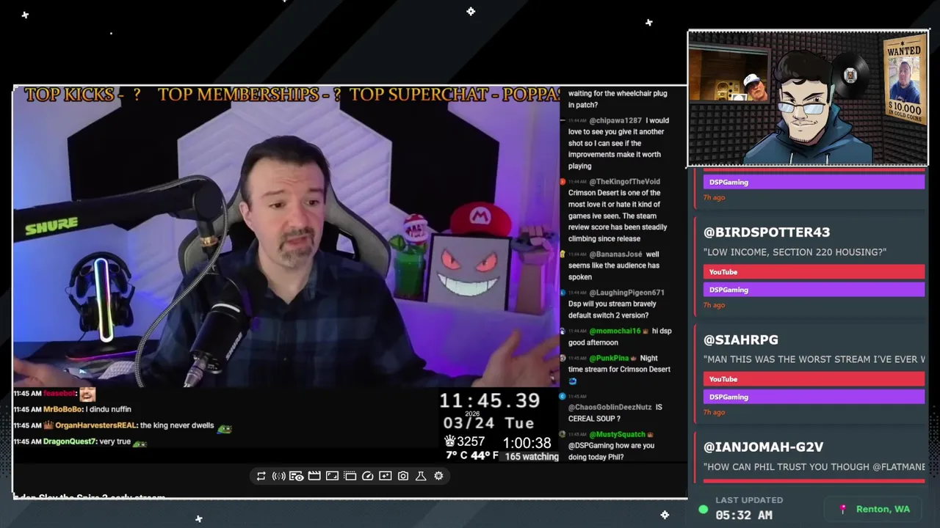The height and width of the screenshot is (528, 940).
Task: Click the green status dot by Last Updated
Action: 704,509
